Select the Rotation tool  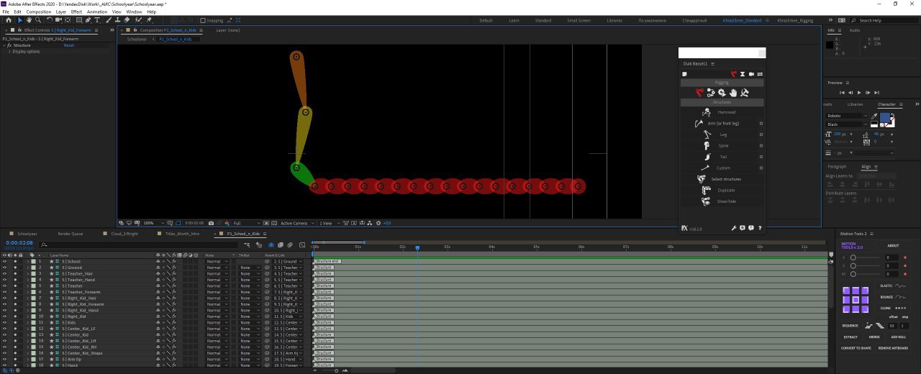(49, 20)
